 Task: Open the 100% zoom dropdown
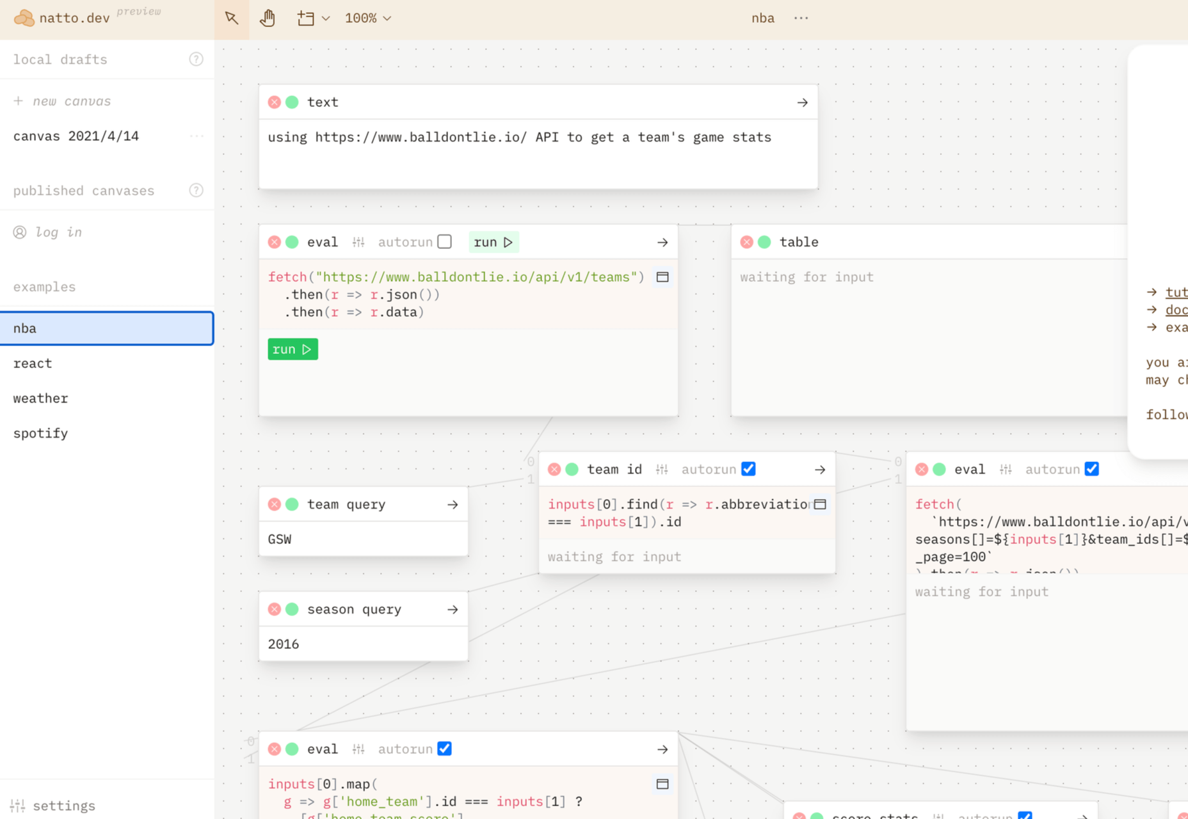(x=368, y=19)
